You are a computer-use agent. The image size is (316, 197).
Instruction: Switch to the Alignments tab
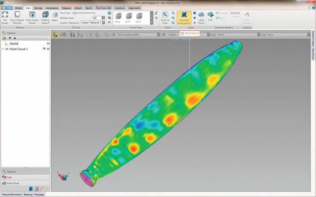pyautogui.click(x=134, y=8)
